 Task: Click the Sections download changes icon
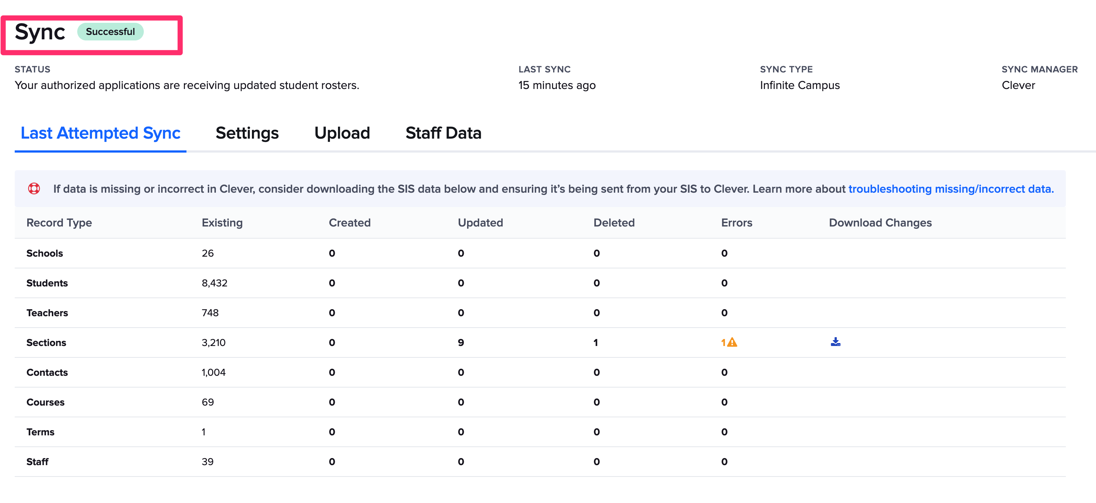point(835,342)
